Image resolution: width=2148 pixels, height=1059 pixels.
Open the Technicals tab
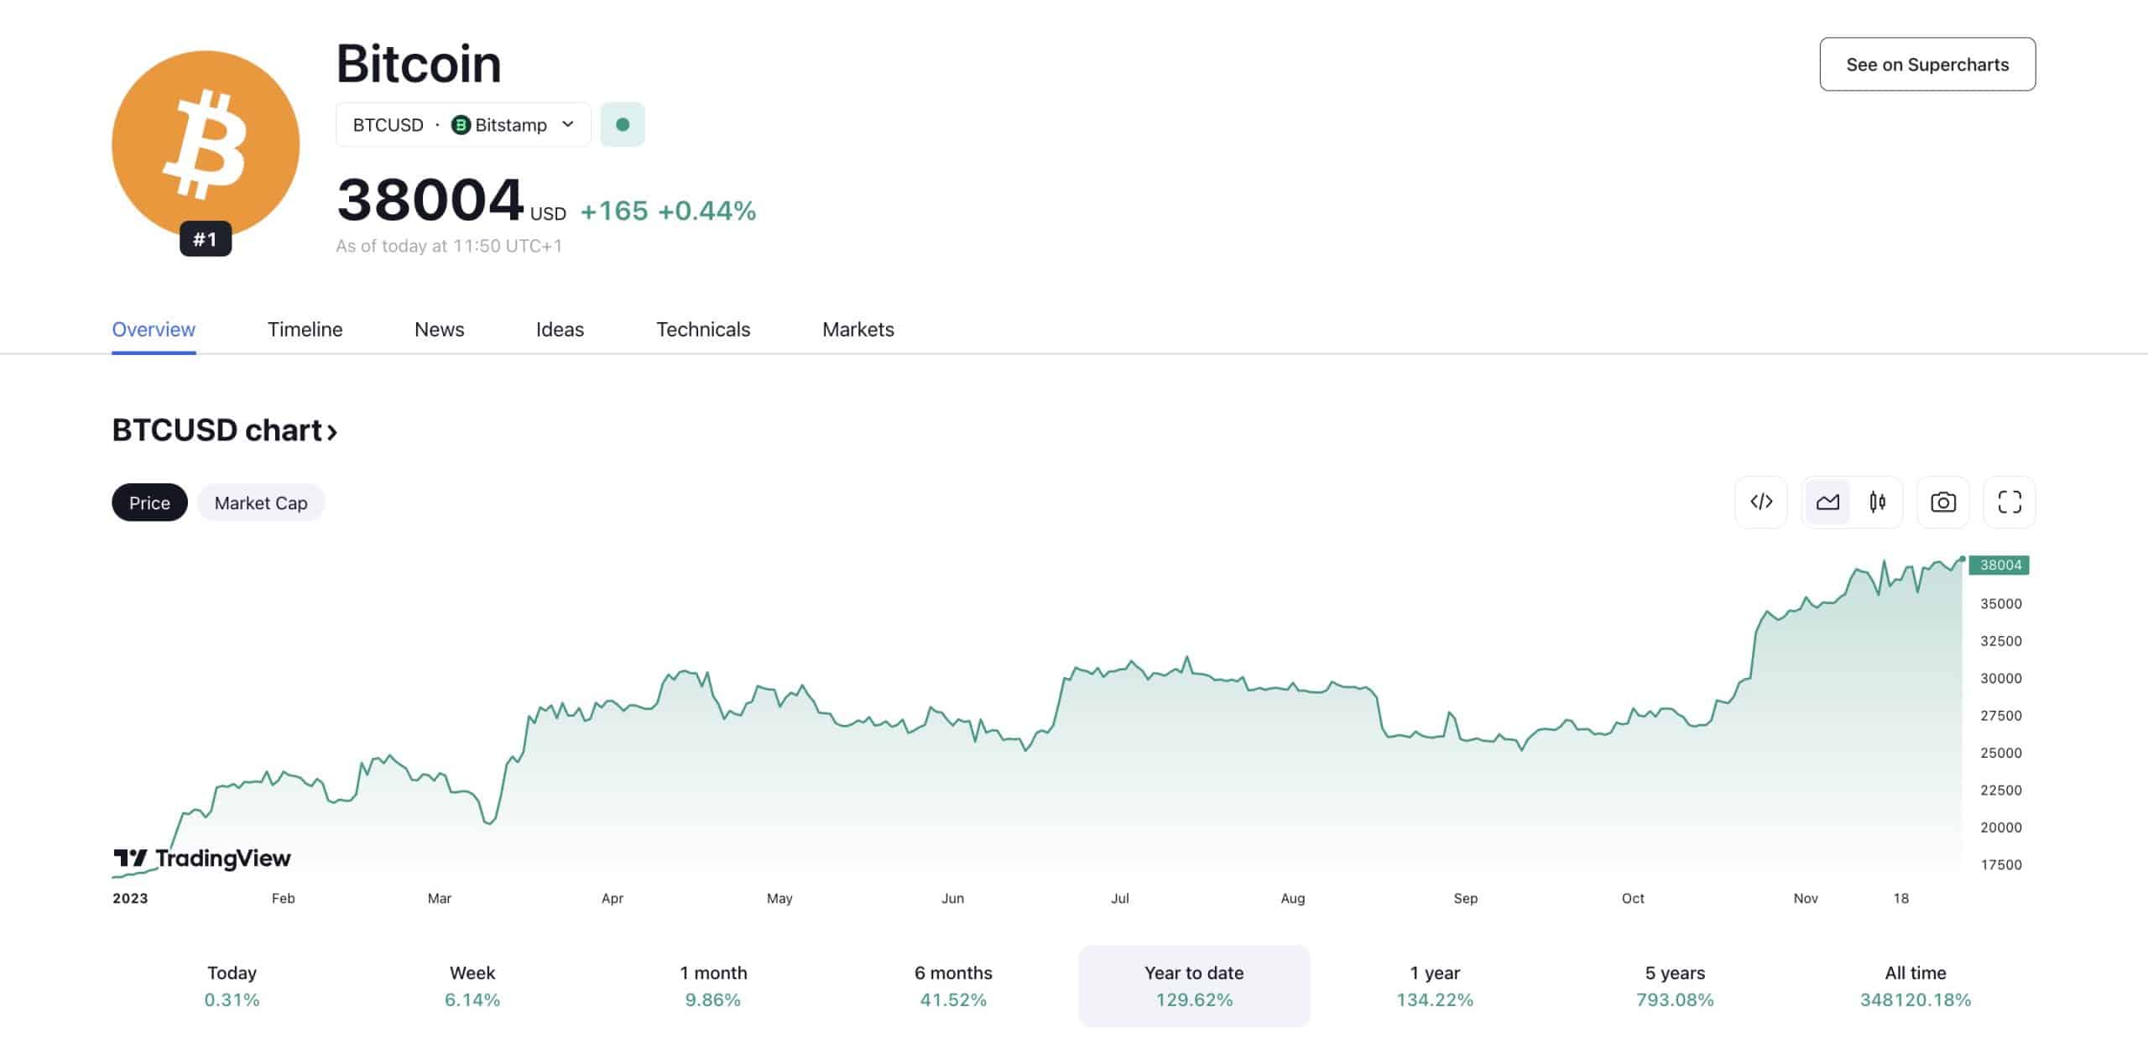click(703, 329)
